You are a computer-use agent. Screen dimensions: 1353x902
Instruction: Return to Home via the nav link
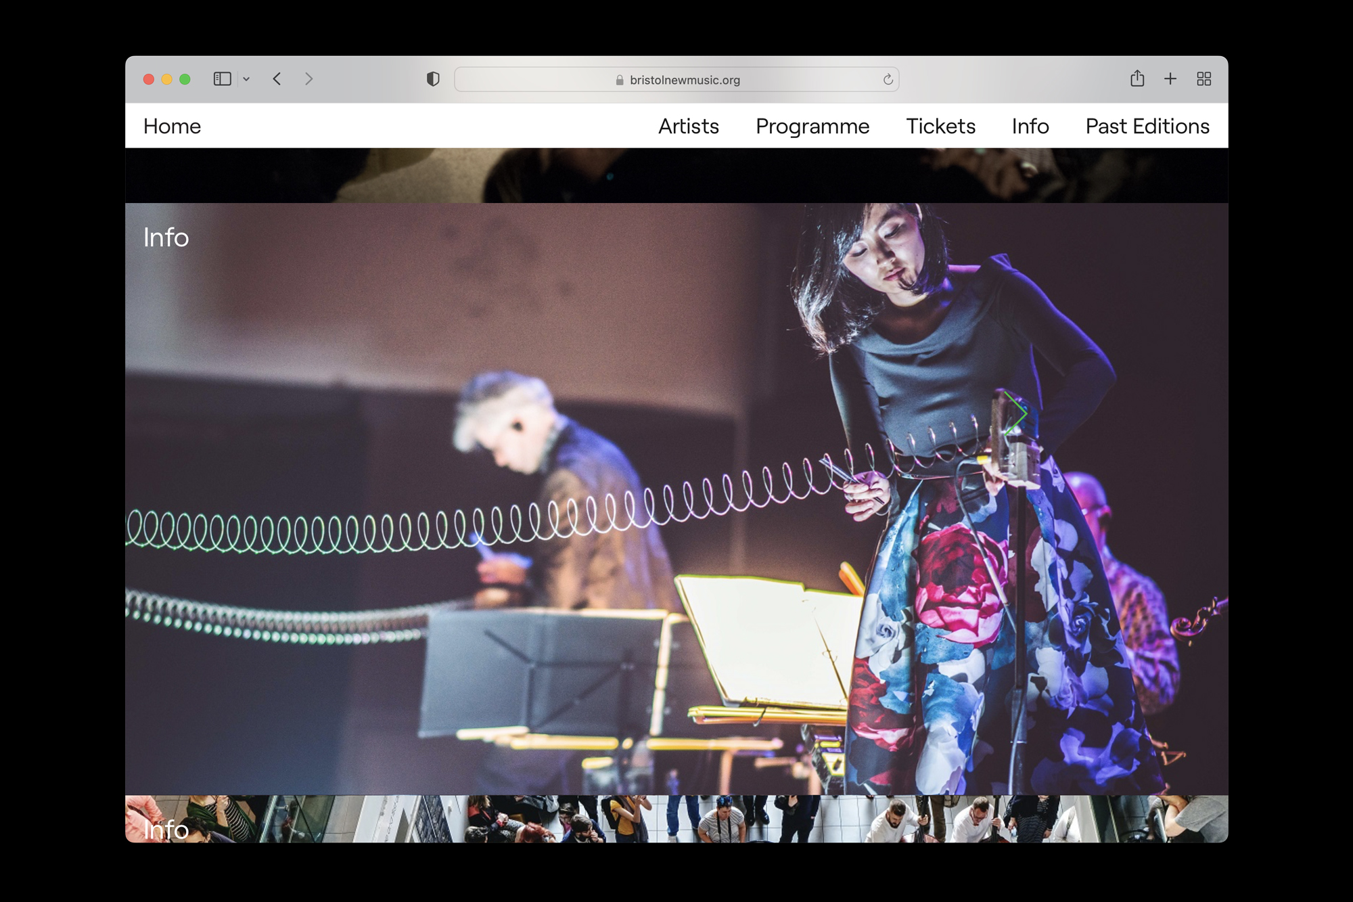tap(172, 127)
